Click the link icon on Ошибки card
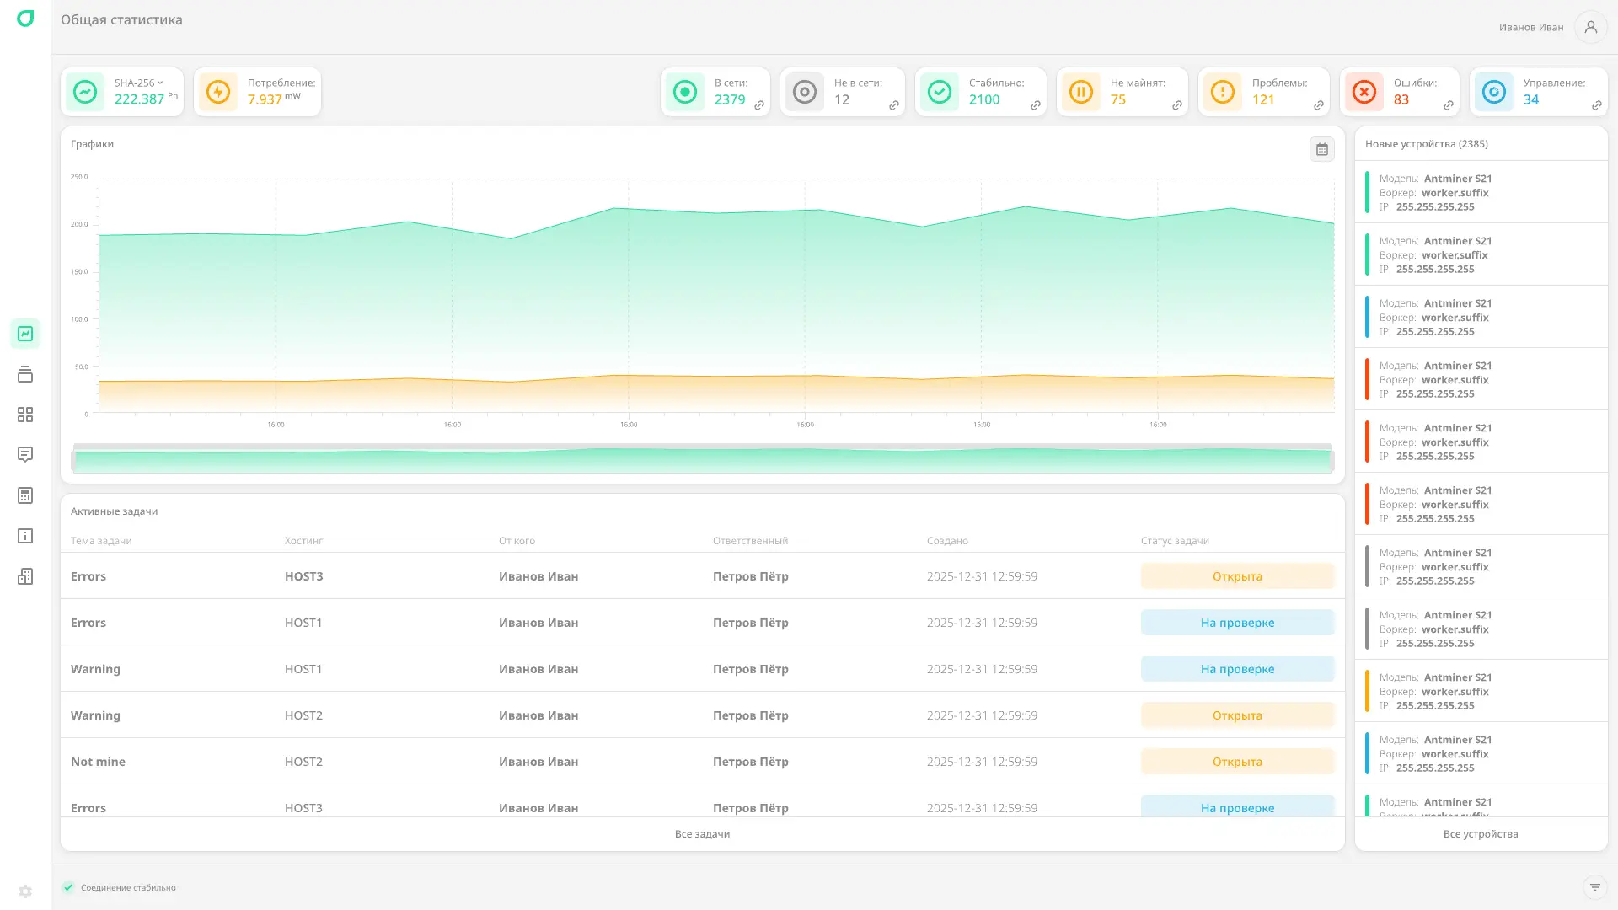The width and height of the screenshot is (1618, 910). (1449, 106)
